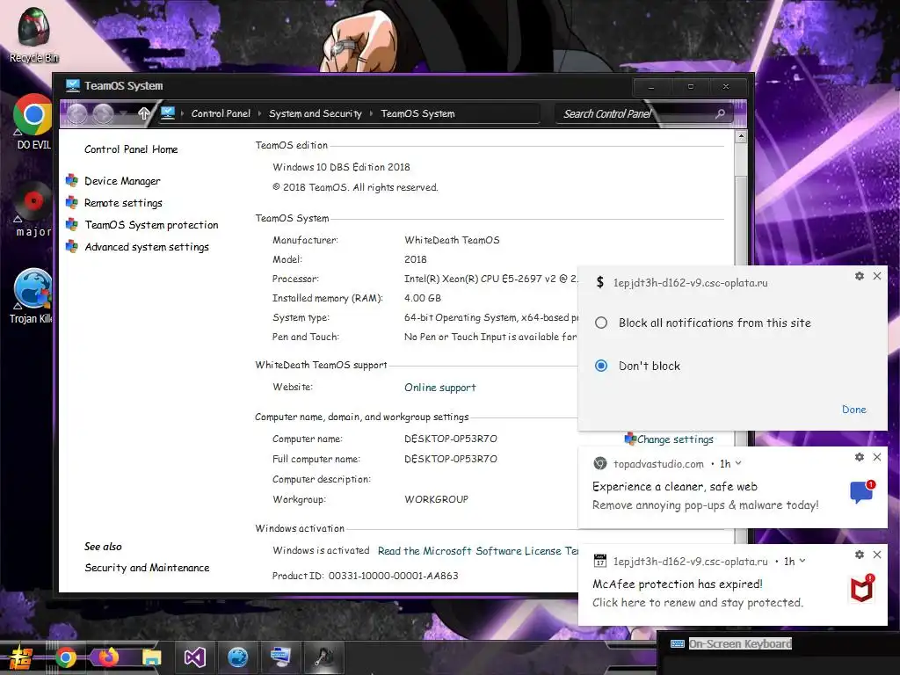
Task: Expand the arrow after System and Security breadcrumb
Action: point(371,113)
